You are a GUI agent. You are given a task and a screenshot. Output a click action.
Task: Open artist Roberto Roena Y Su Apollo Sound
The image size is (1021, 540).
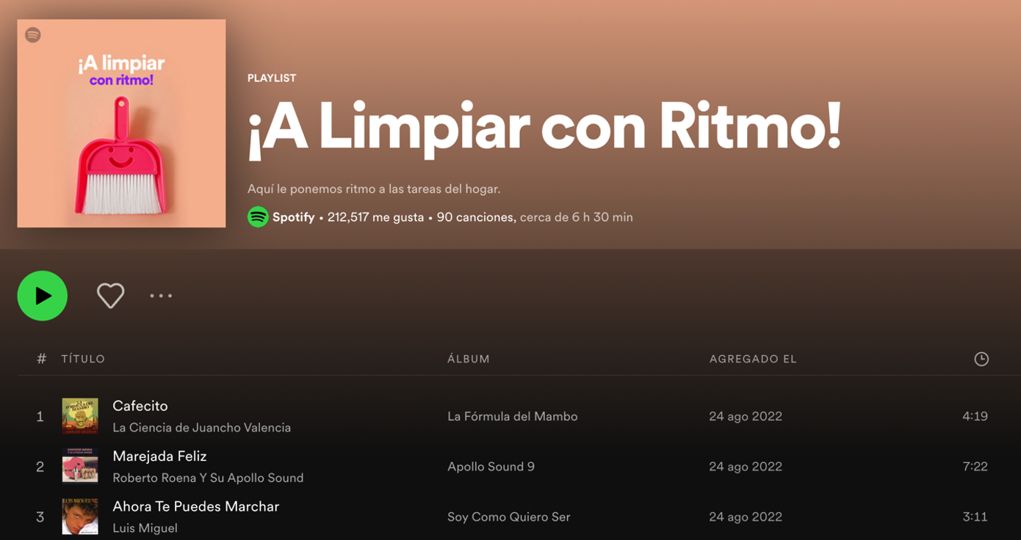[208, 478]
